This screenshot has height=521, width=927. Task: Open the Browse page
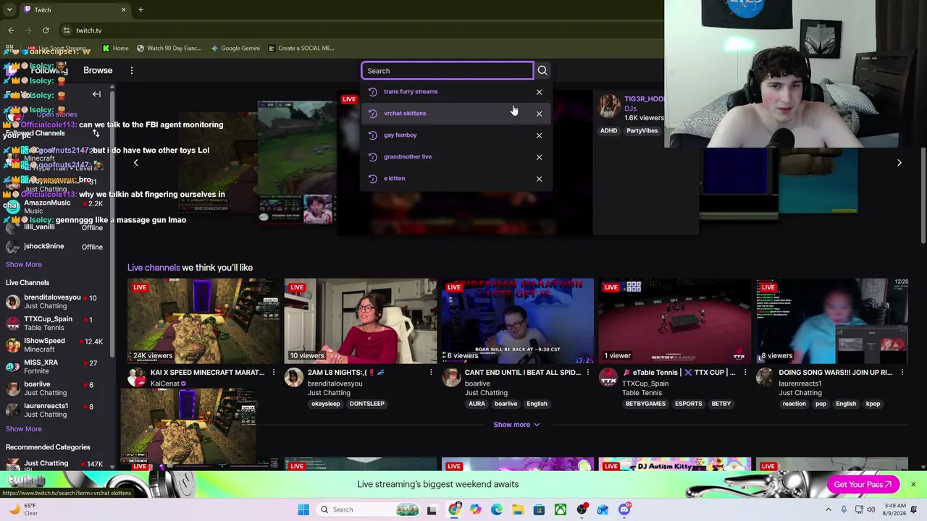[x=98, y=70]
